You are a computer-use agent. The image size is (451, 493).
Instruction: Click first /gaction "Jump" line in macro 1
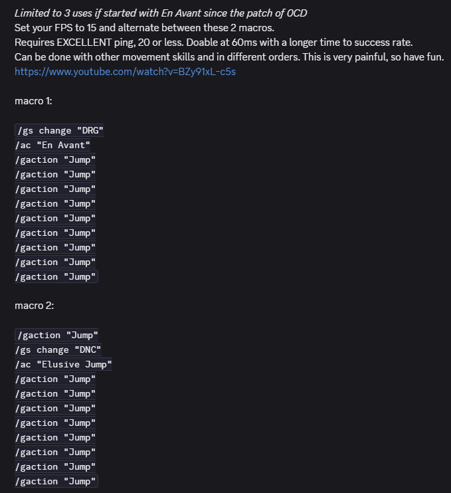coord(55,159)
